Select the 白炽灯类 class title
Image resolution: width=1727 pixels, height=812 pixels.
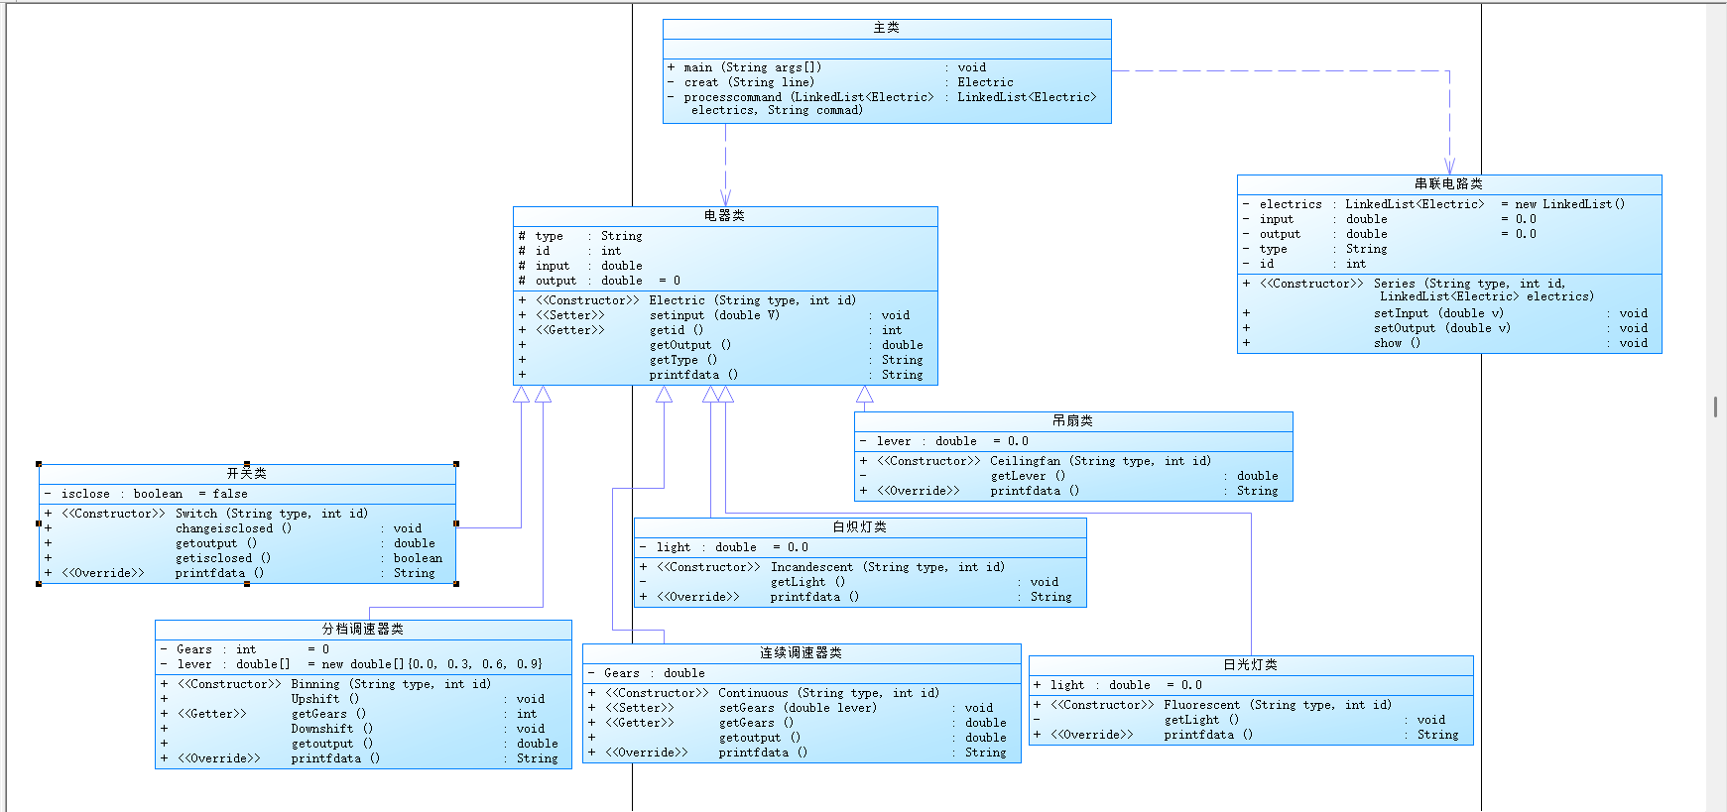860,526
